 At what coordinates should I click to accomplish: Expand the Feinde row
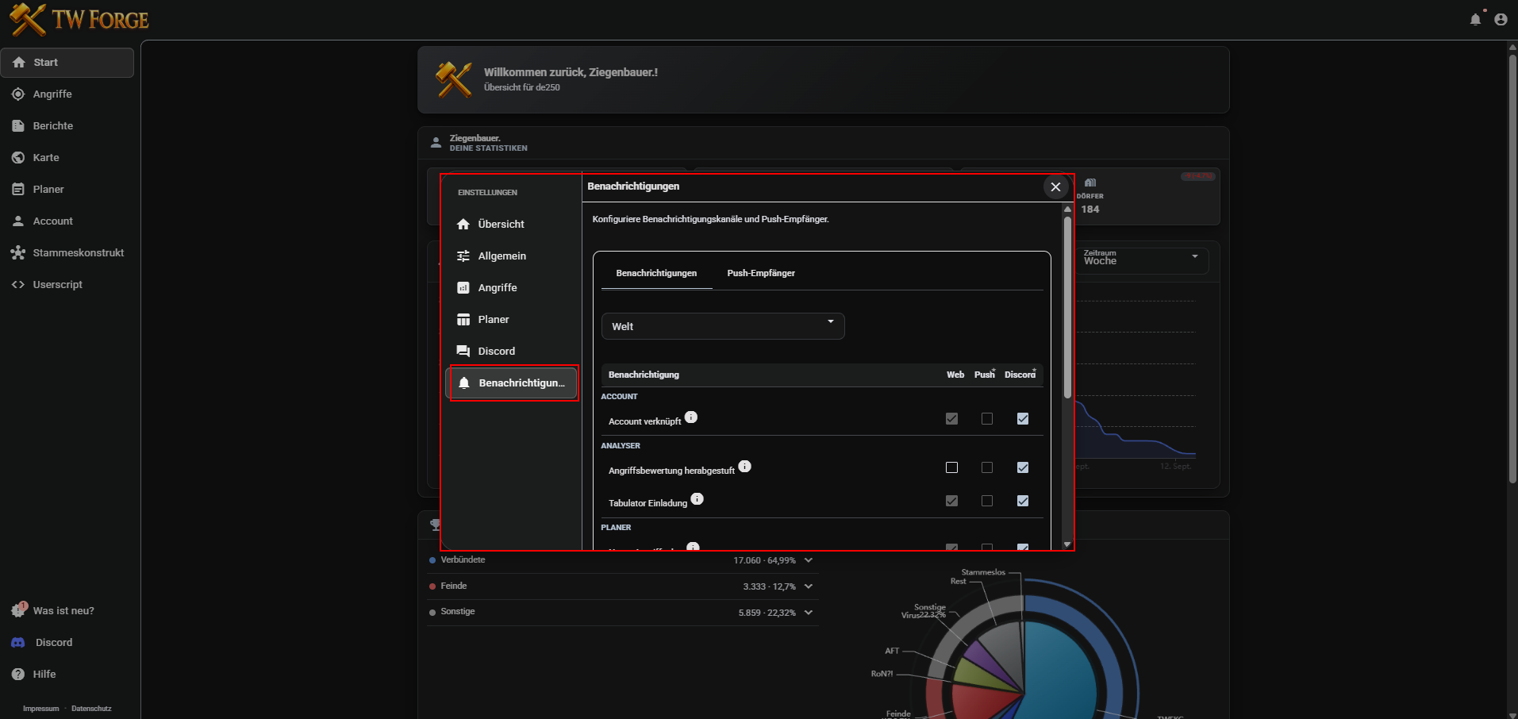pos(809,586)
